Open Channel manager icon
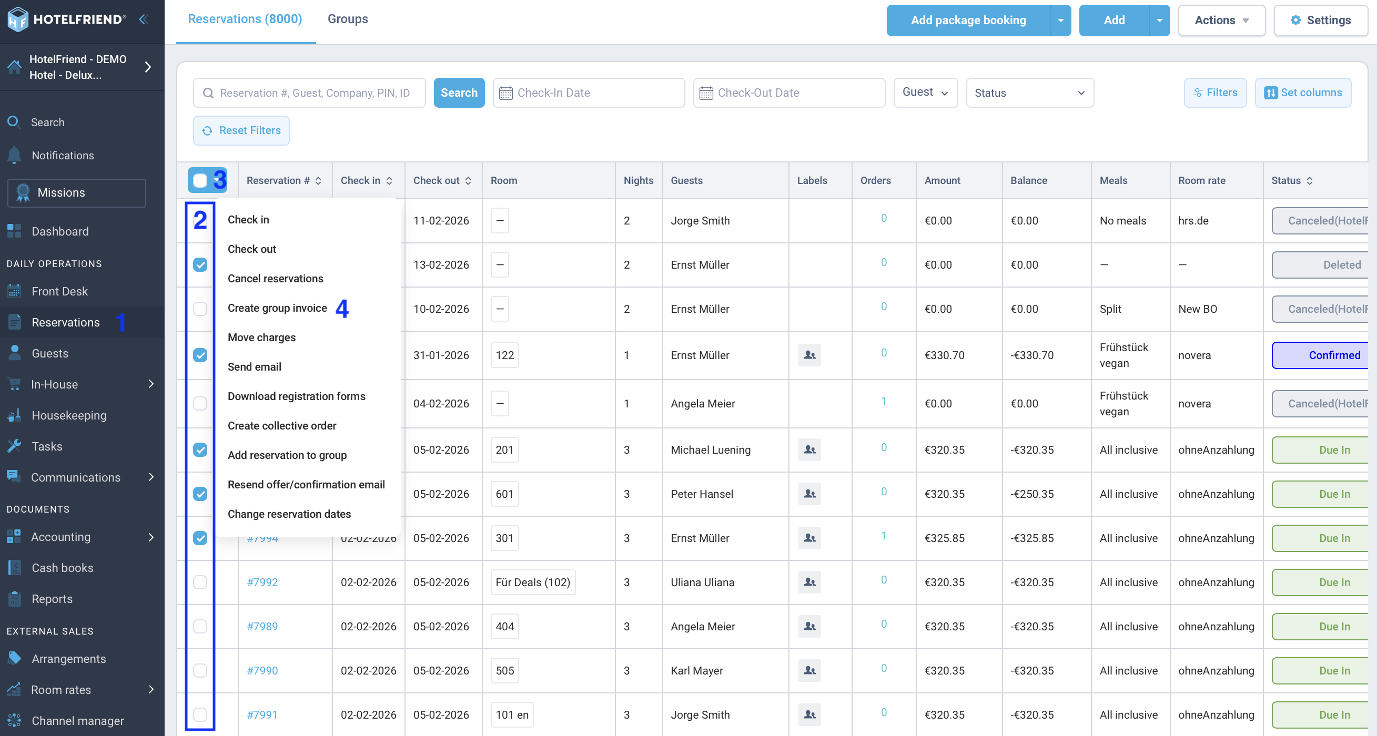The width and height of the screenshot is (1377, 736). 14,721
